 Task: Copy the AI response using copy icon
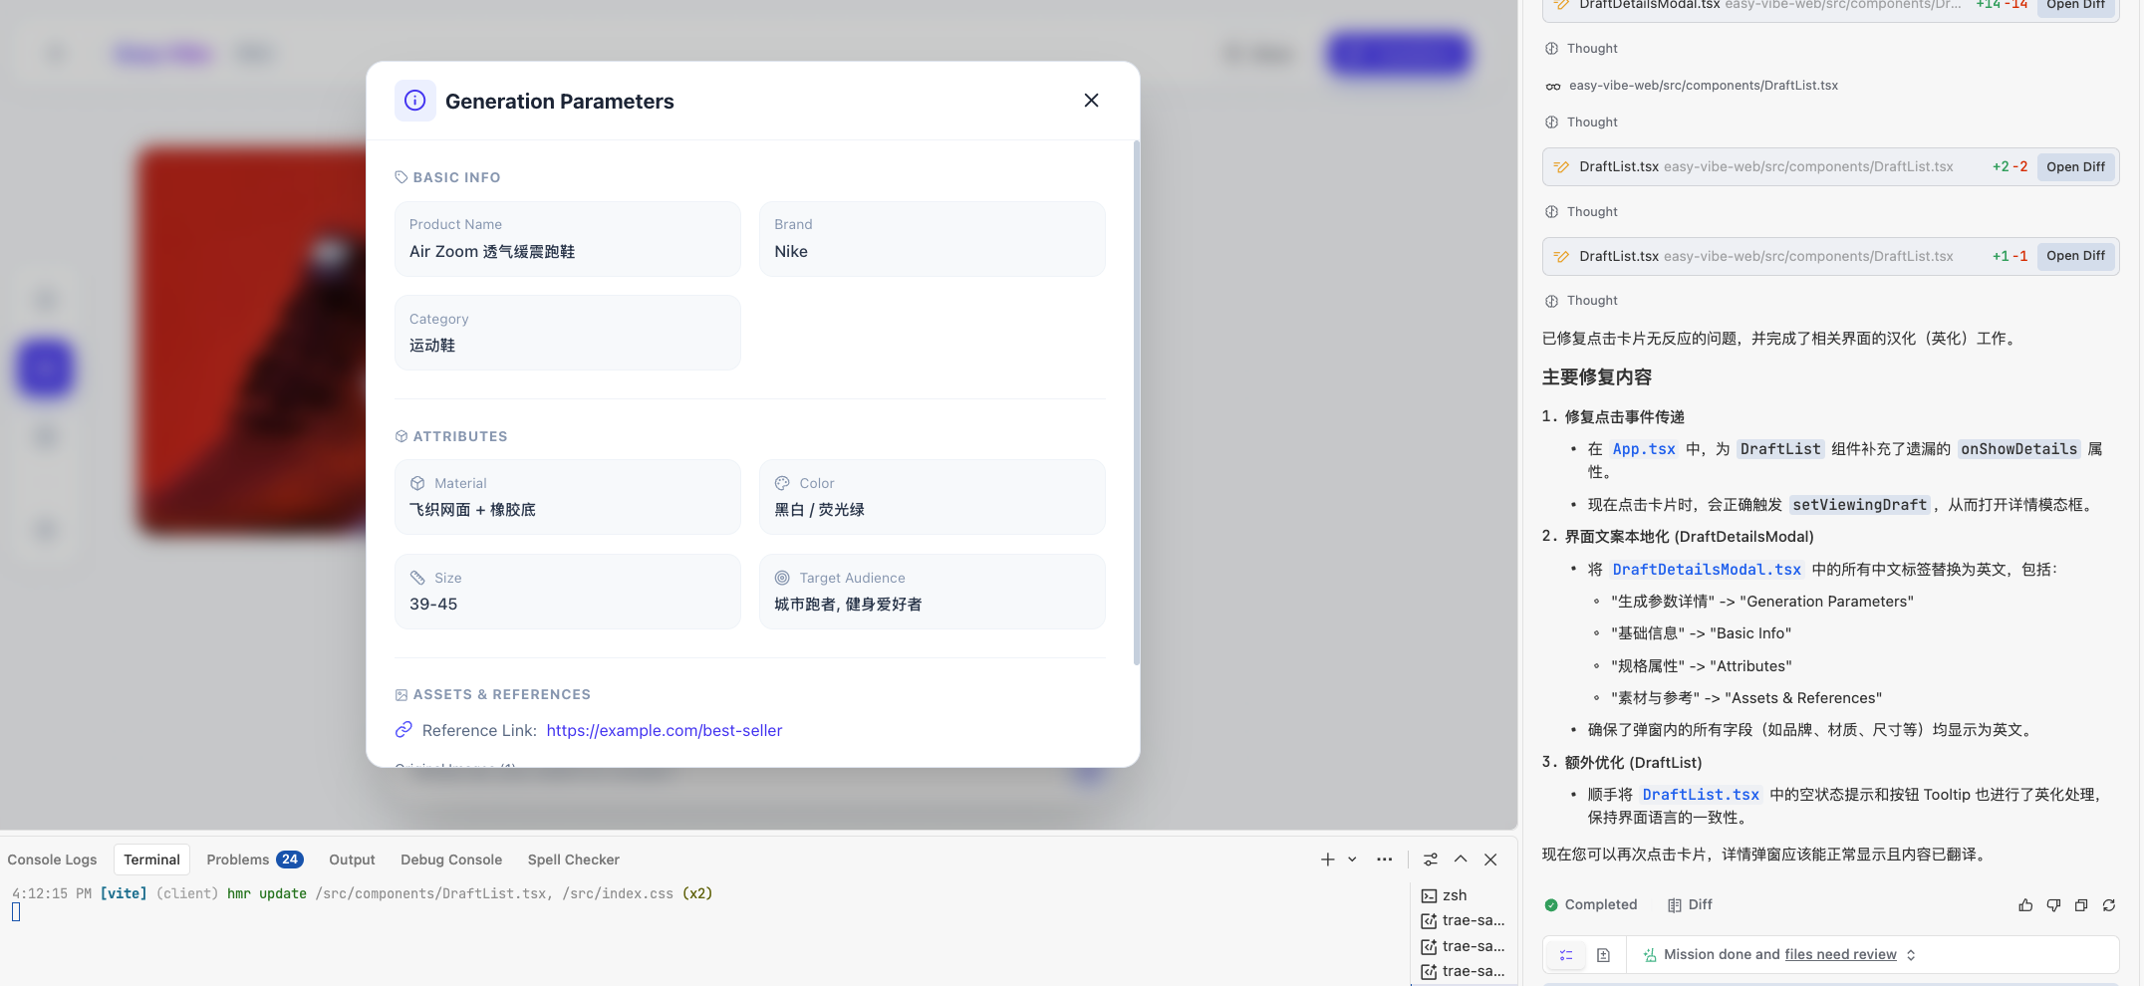pyautogui.click(x=2081, y=905)
